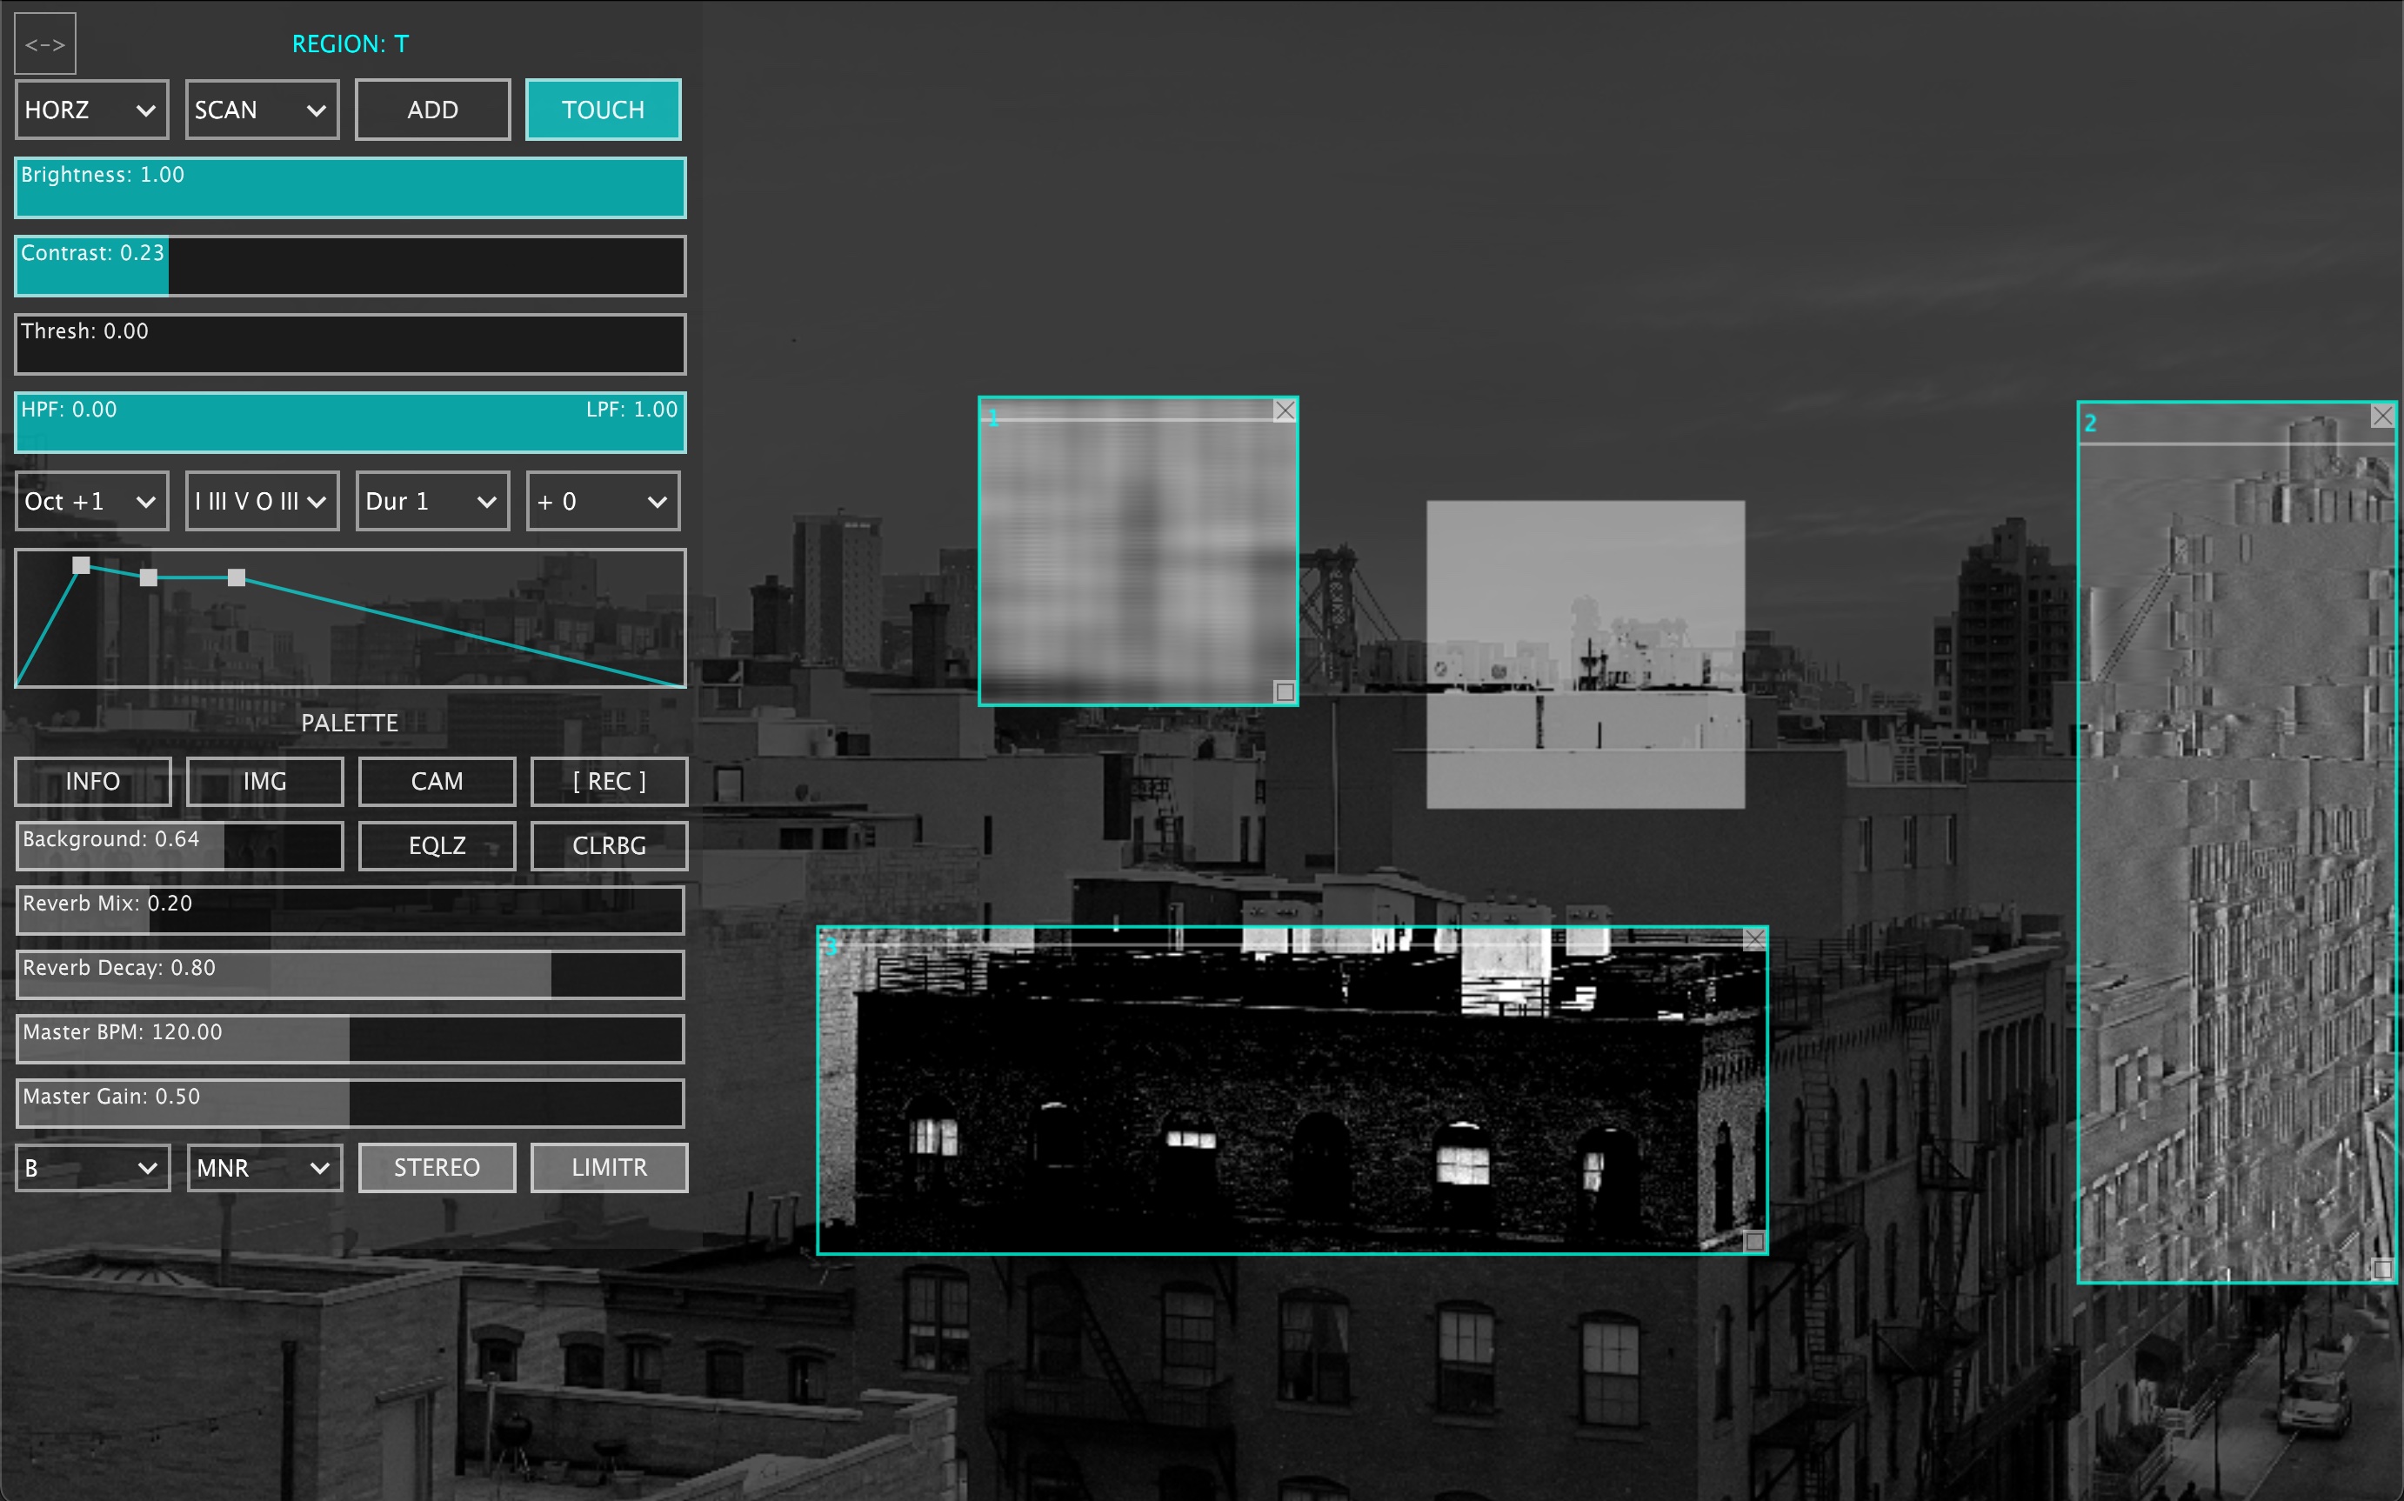Image resolution: width=2404 pixels, height=1501 pixels.
Task: Toggle the TOUCH mode button
Action: pyautogui.click(x=603, y=110)
